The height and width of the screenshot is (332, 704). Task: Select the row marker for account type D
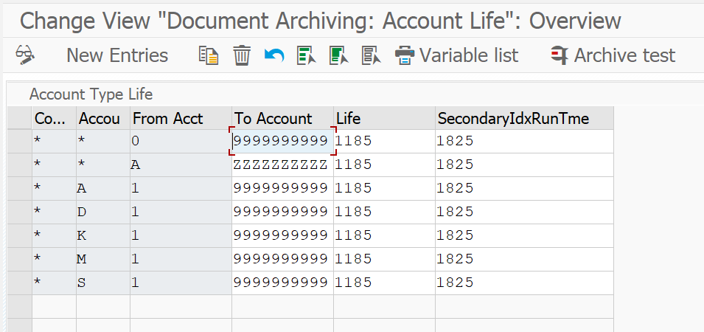point(19,212)
